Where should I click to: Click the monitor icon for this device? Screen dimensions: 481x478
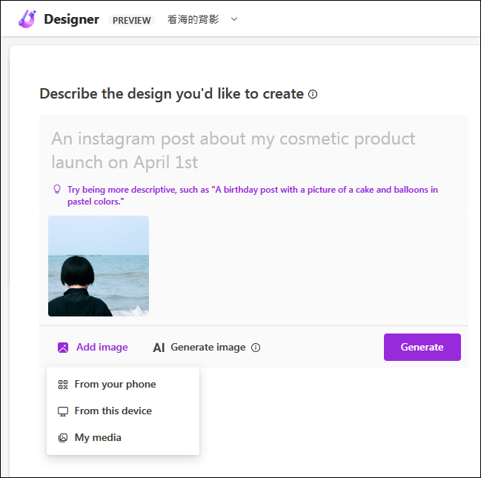tap(63, 411)
